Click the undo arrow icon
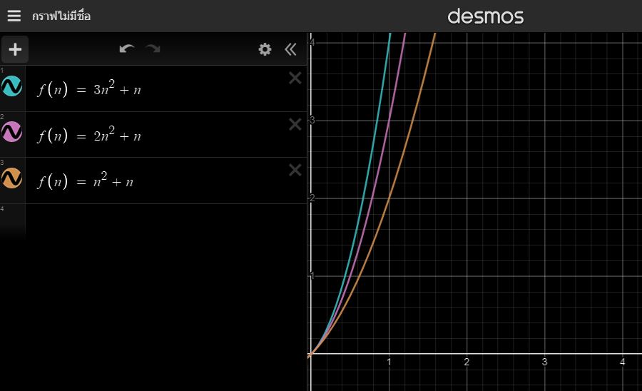This screenshot has height=391, width=642. click(127, 49)
